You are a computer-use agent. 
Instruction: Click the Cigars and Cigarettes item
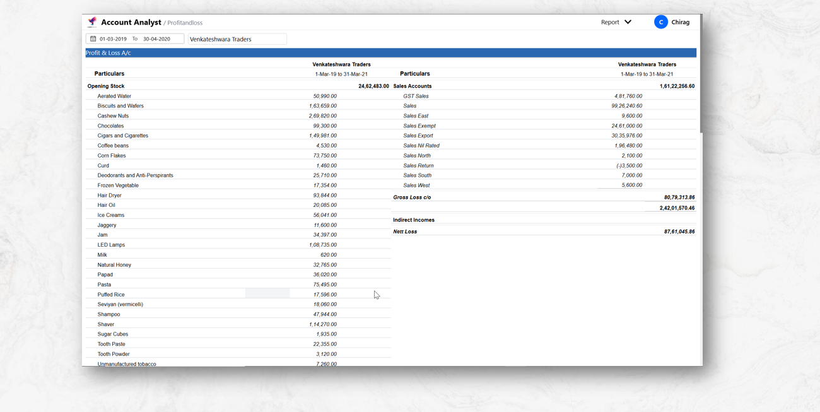point(123,136)
